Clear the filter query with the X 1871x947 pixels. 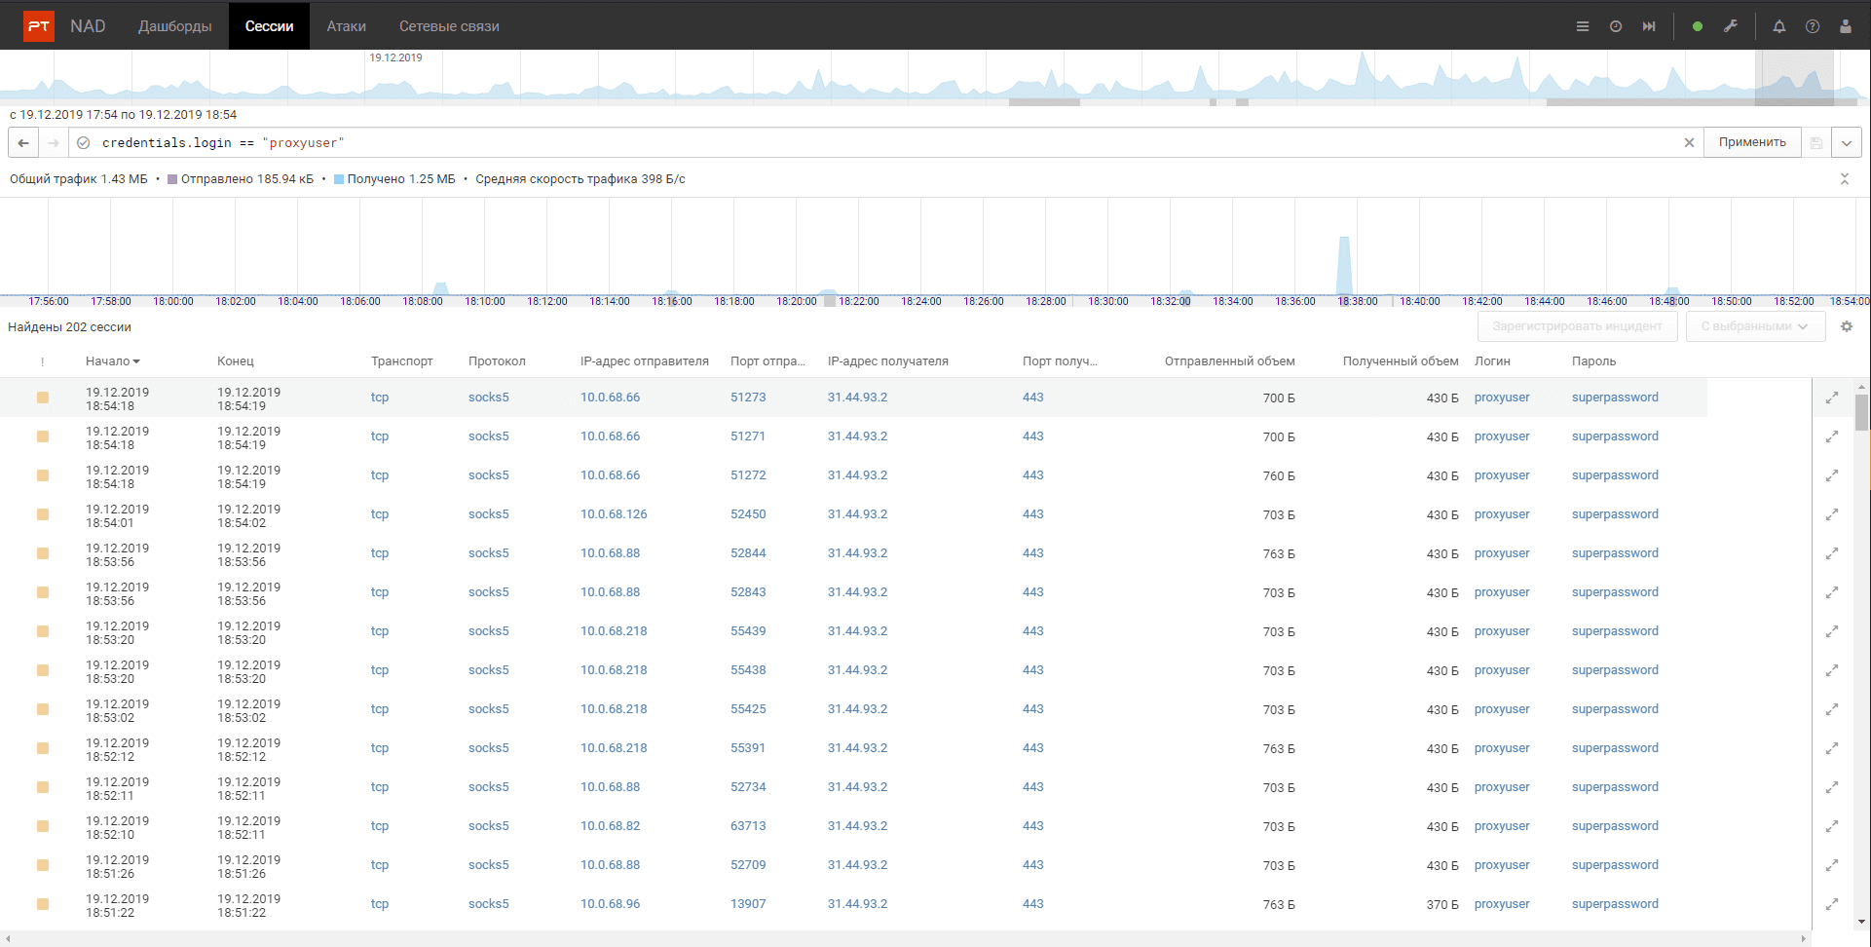click(1689, 143)
